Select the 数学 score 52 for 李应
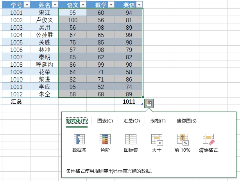This screenshot has height=181, width=240. click(101, 87)
